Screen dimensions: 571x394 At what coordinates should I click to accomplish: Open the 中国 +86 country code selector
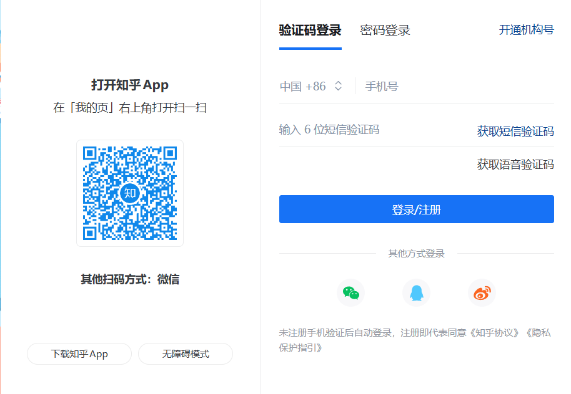304,86
